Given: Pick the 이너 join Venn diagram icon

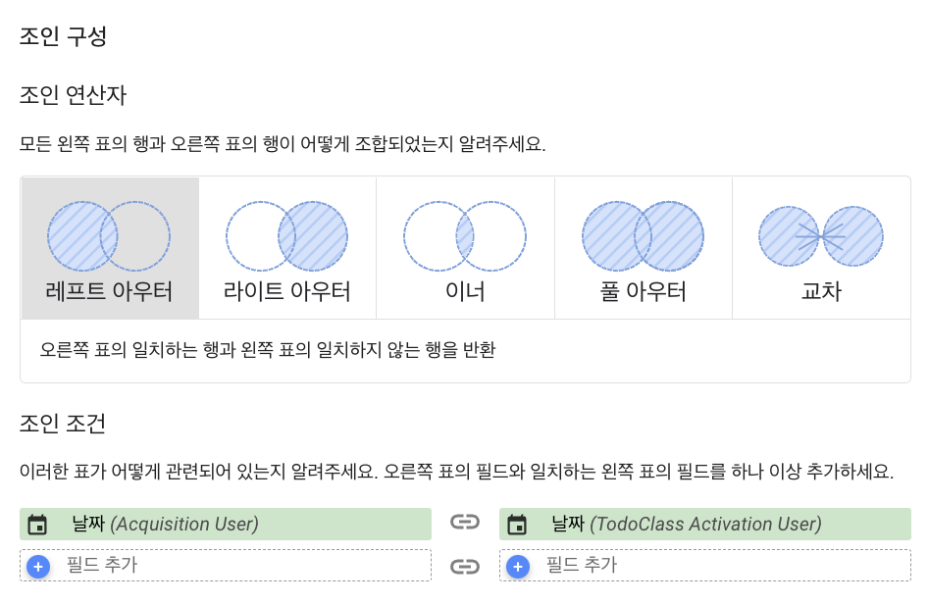Looking at the screenshot, I should pos(465,236).
